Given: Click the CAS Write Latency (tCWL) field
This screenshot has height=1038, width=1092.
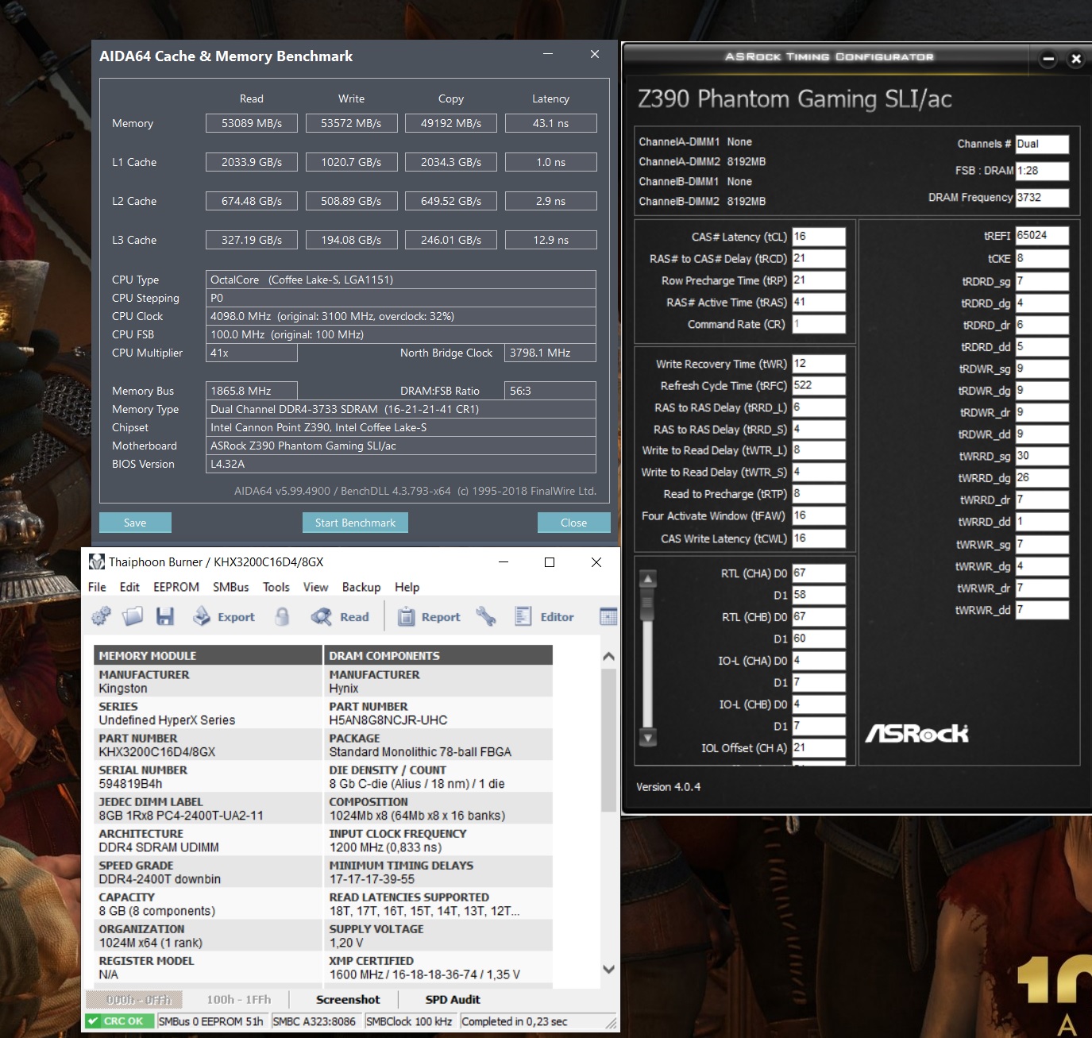Looking at the screenshot, I should coord(819,538).
